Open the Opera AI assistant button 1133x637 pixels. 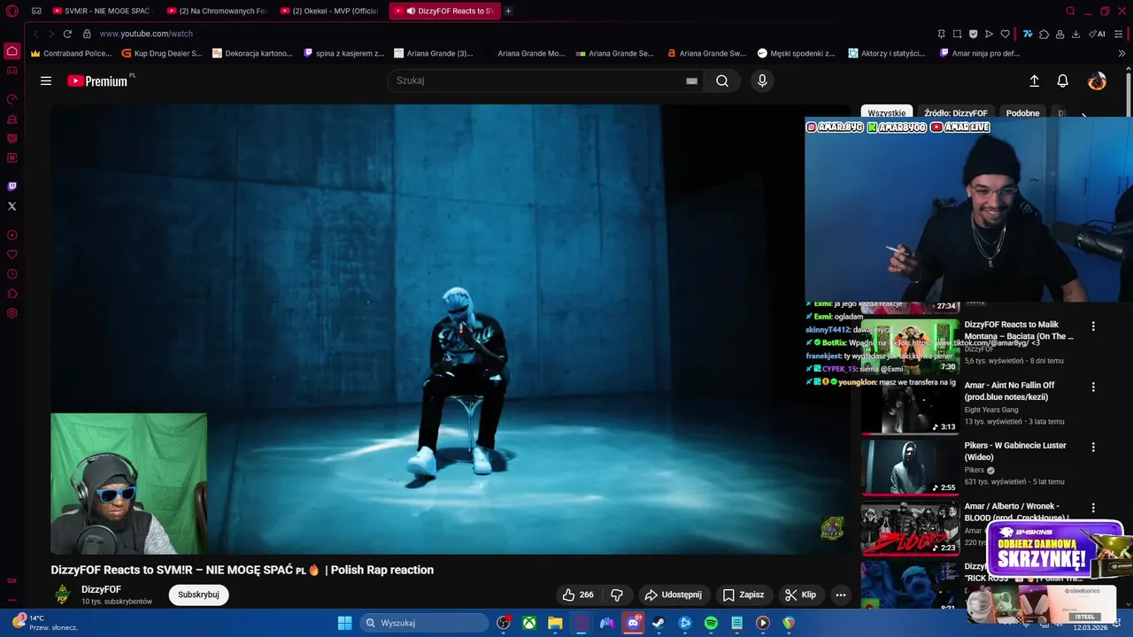(x=1095, y=34)
